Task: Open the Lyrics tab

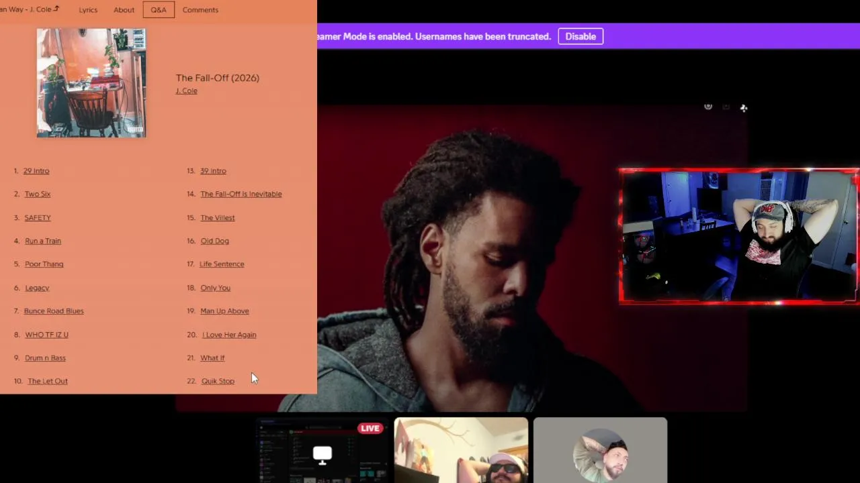Action: click(88, 10)
